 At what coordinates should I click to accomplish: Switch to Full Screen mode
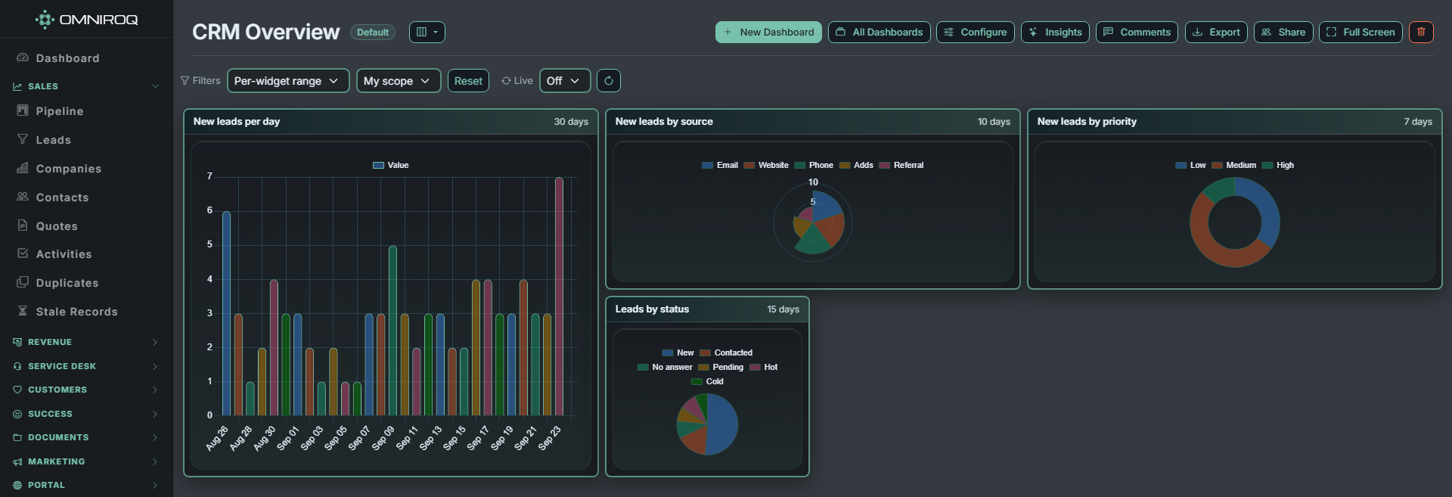[1361, 32]
